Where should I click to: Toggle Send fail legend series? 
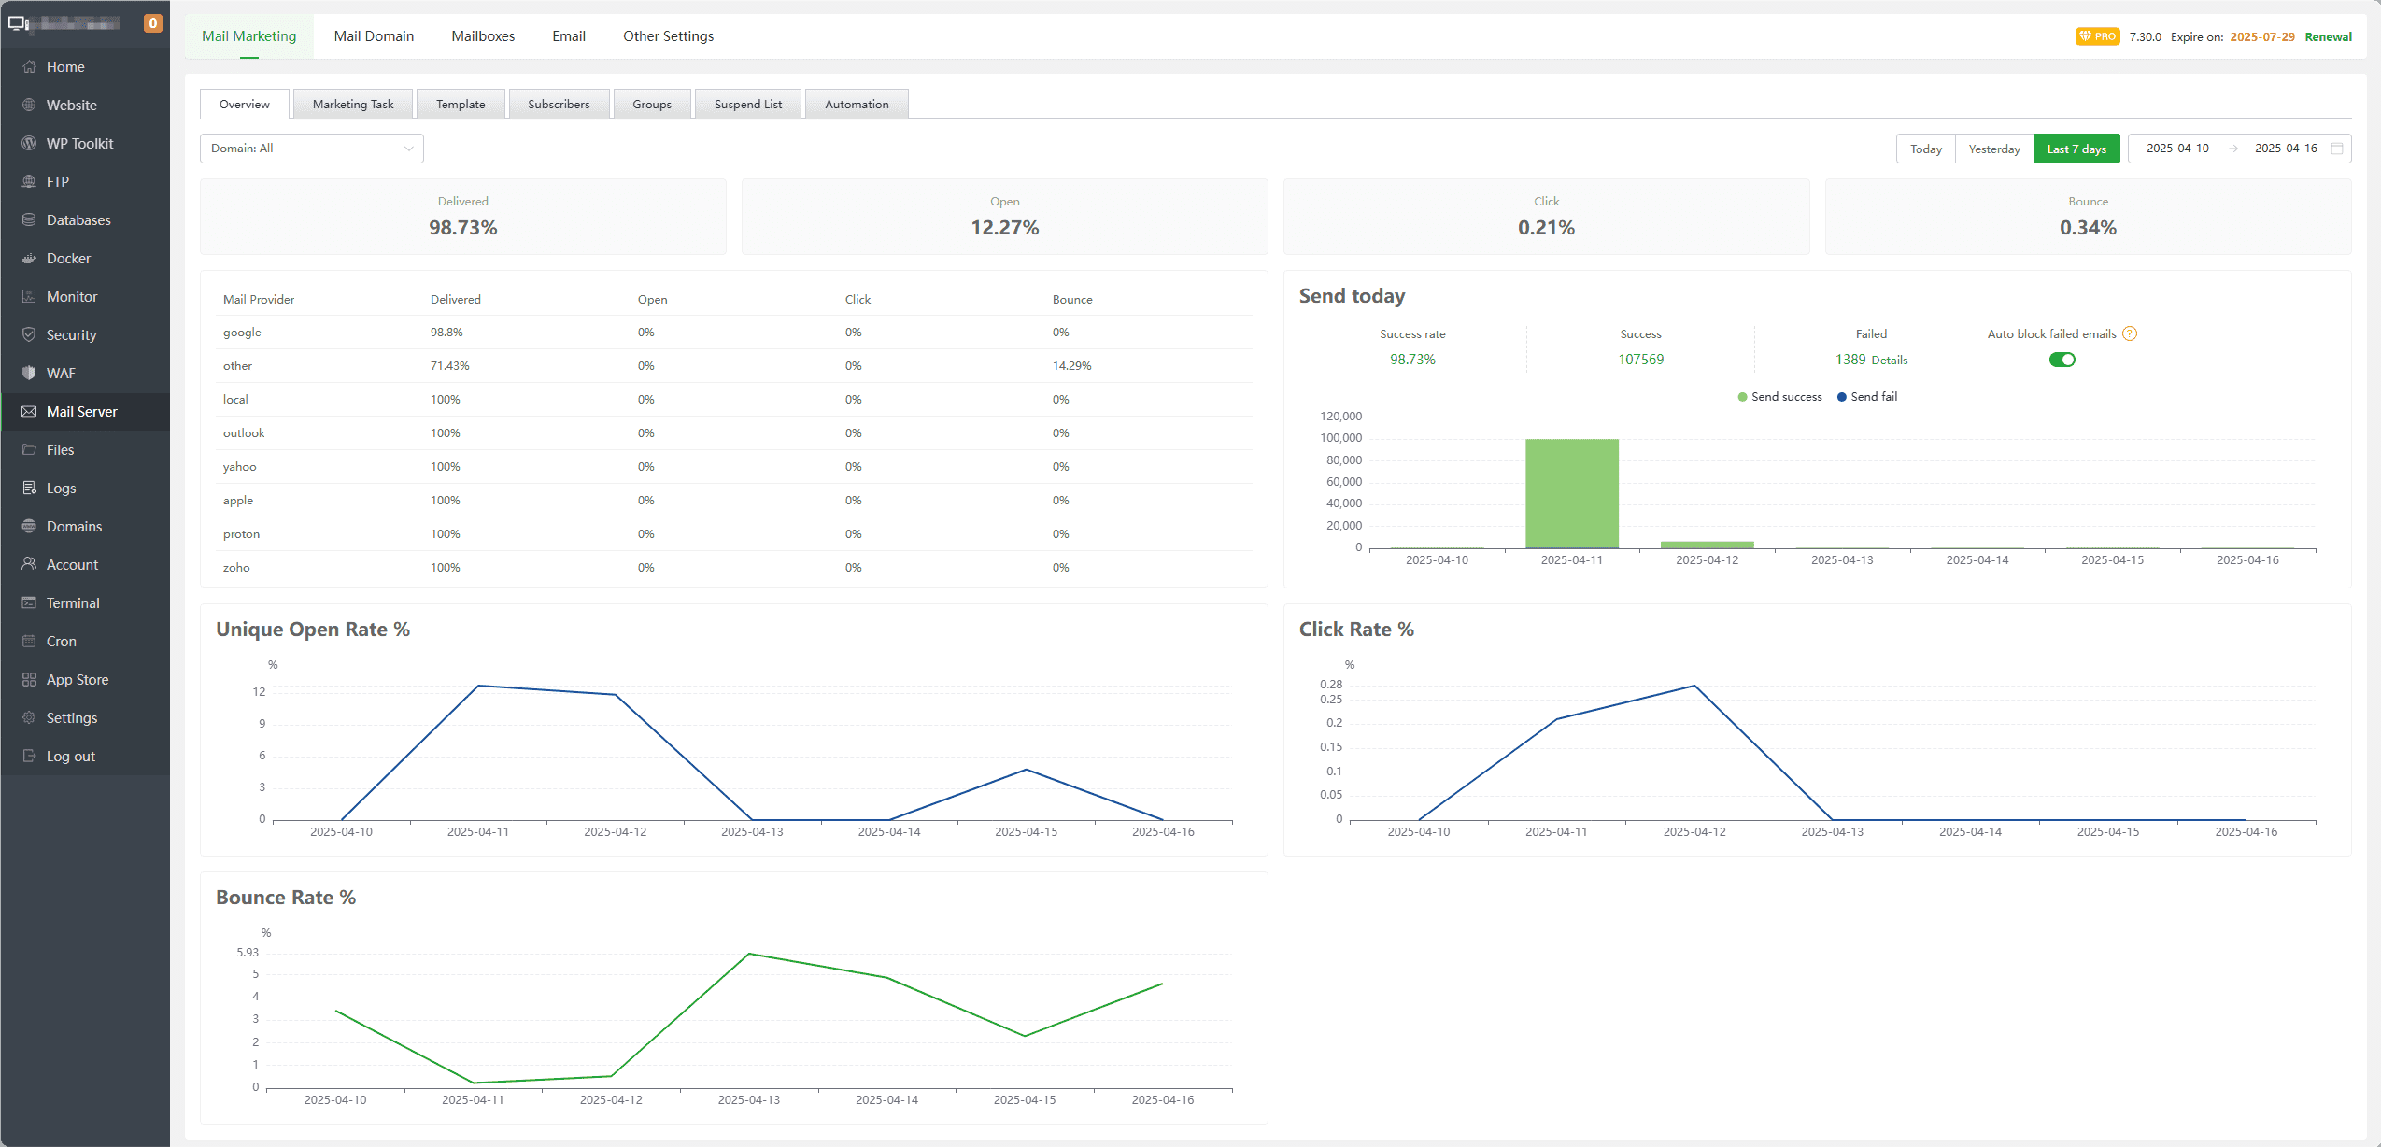click(1866, 397)
